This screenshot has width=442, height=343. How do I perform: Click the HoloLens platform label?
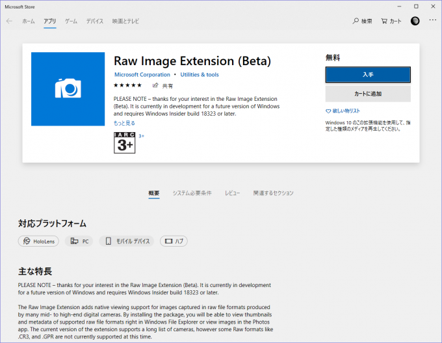pos(44,241)
